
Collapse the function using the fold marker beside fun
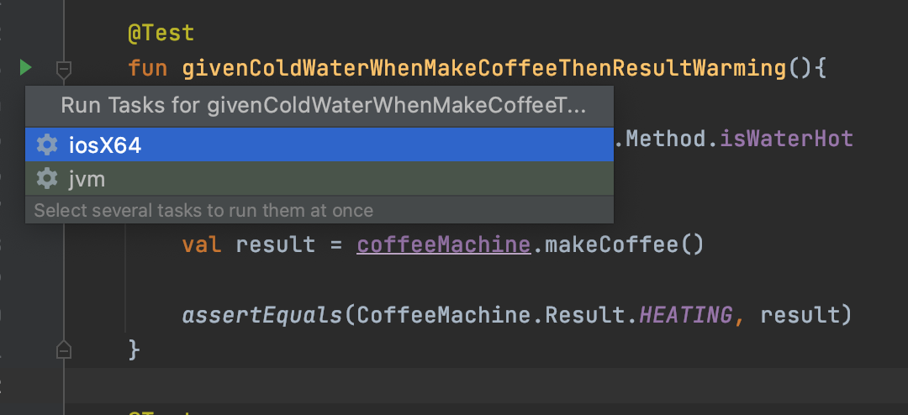click(64, 67)
